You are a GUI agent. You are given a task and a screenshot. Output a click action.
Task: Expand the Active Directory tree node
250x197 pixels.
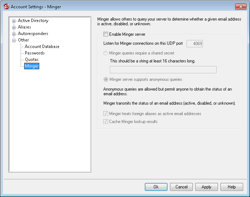tap(14, 21)
